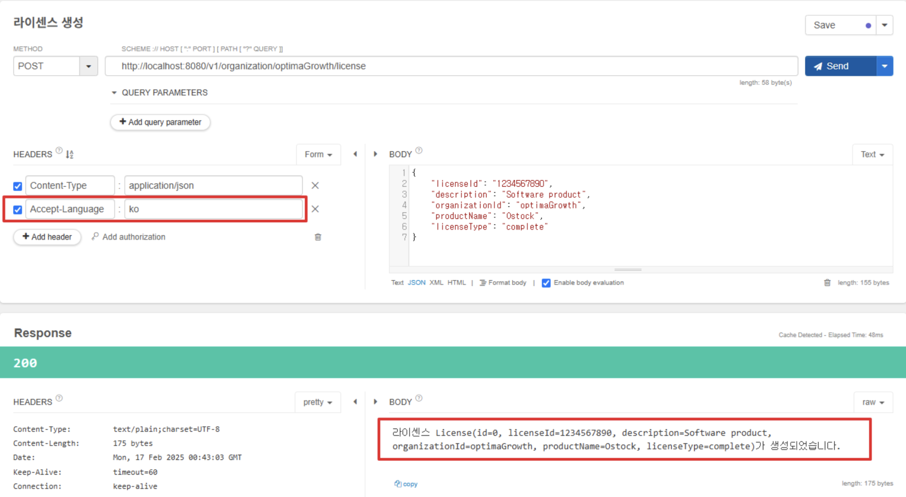Collapse the request body pane with right arrow

pos(375,154)
